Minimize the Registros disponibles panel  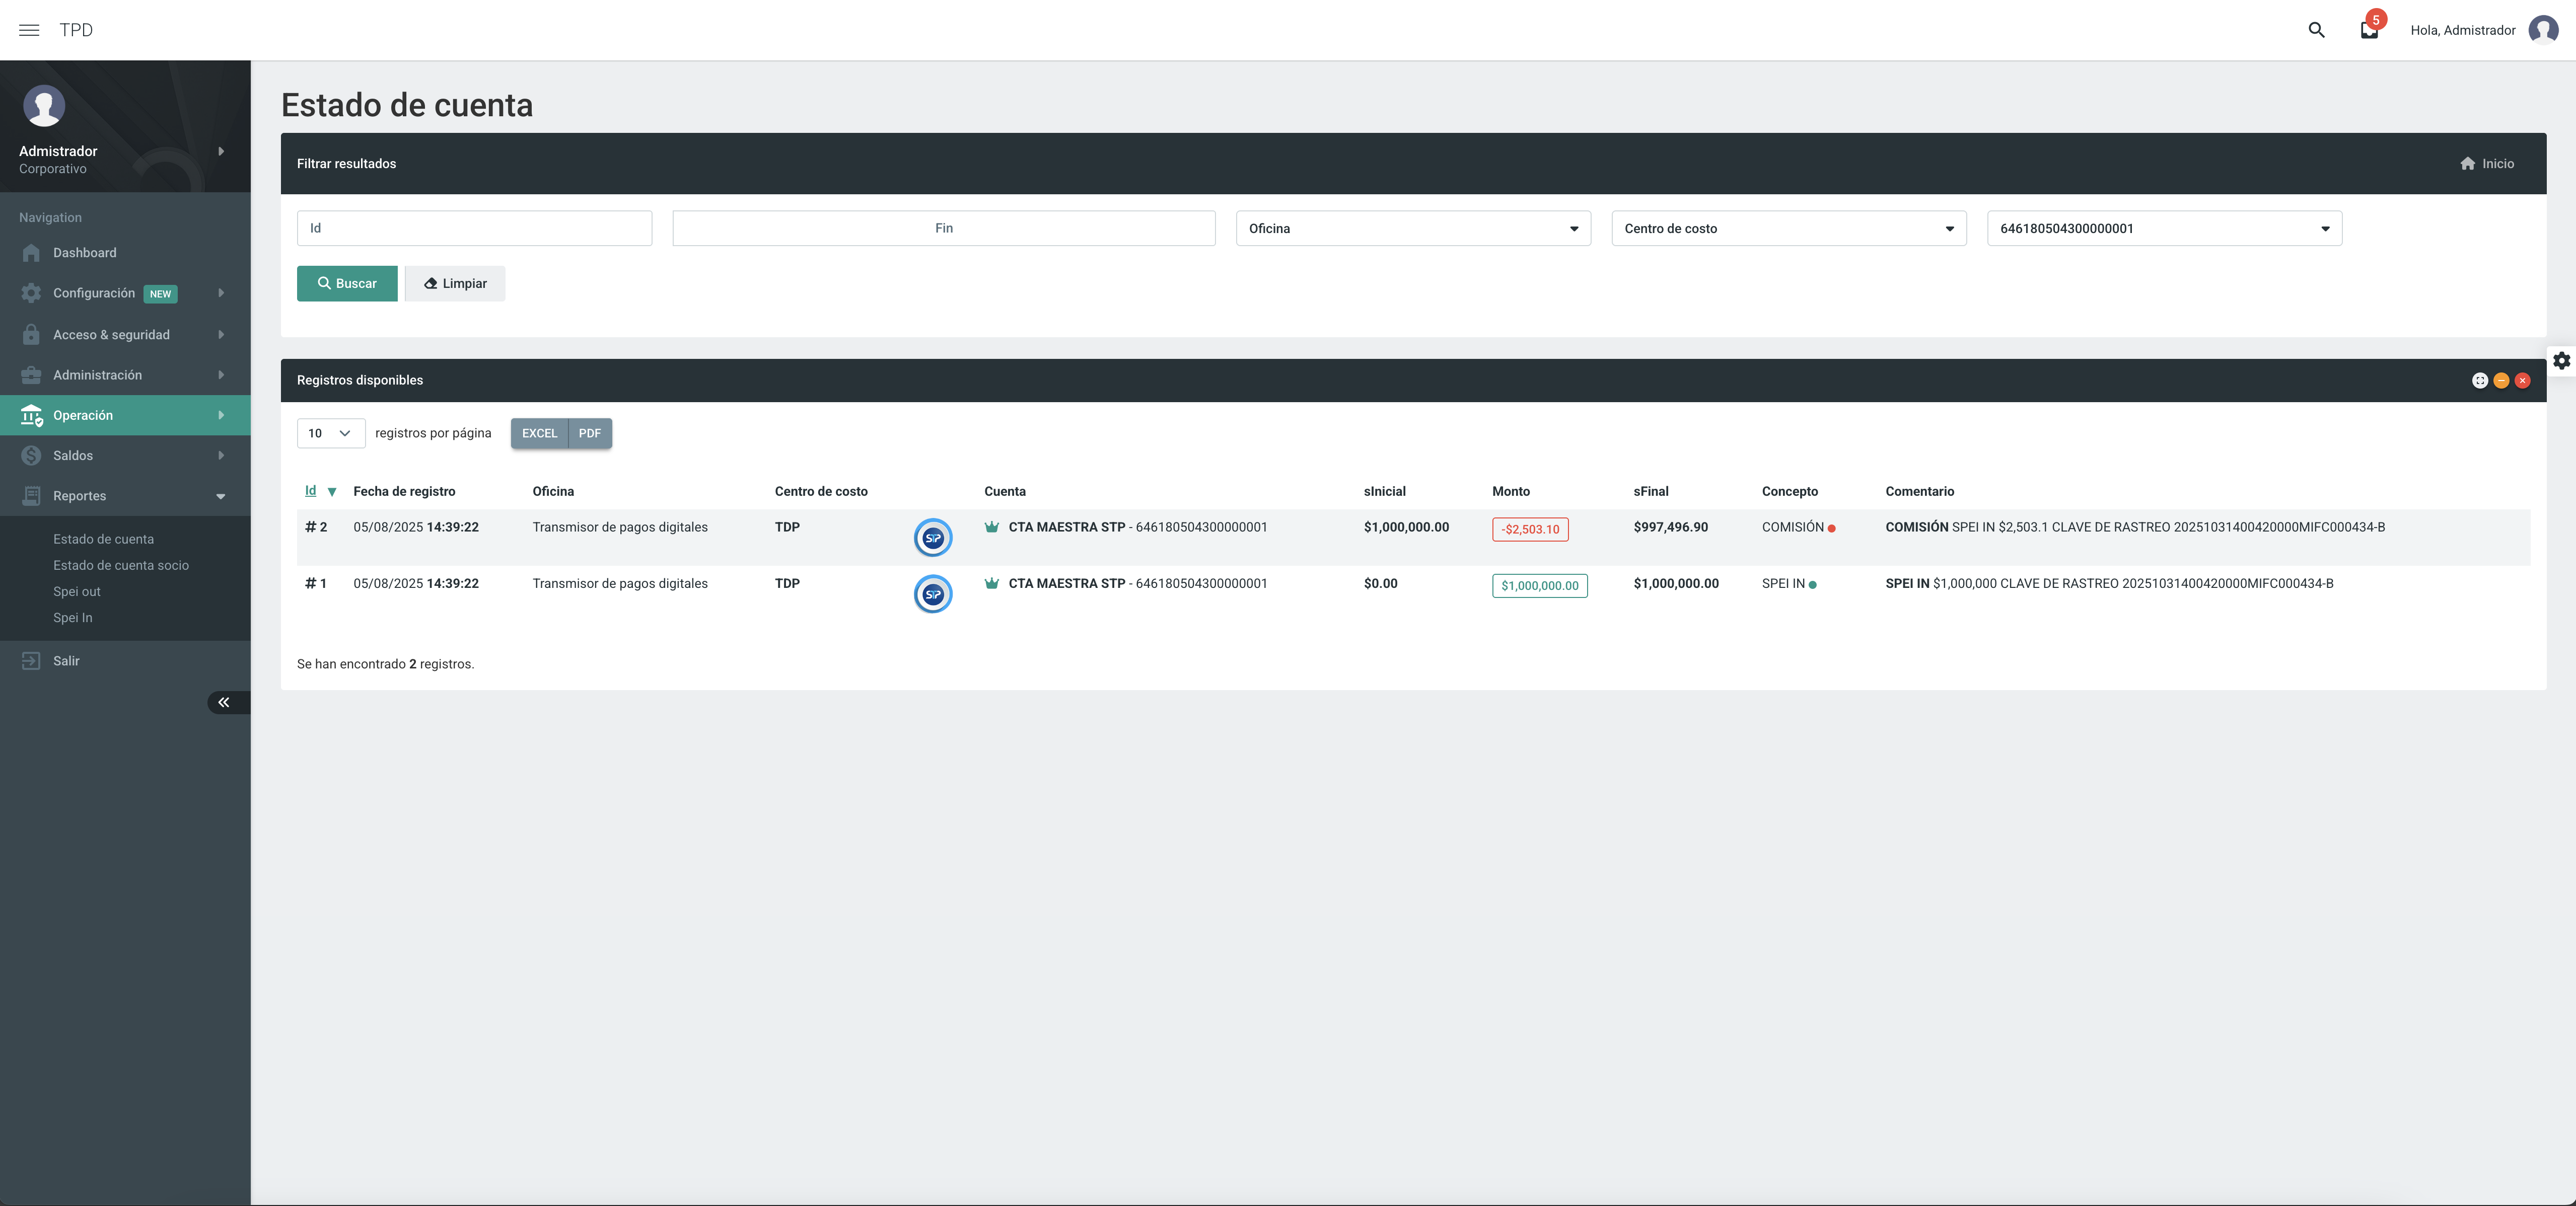point(2501,380)
